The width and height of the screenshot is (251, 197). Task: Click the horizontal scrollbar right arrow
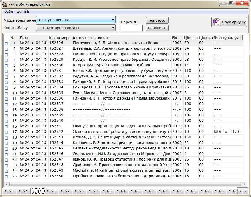tap(243, 184)
